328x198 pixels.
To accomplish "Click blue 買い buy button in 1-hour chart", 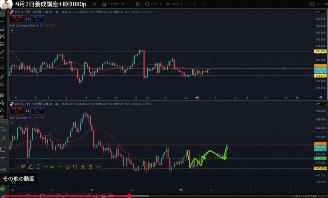I will coord(38,111).
